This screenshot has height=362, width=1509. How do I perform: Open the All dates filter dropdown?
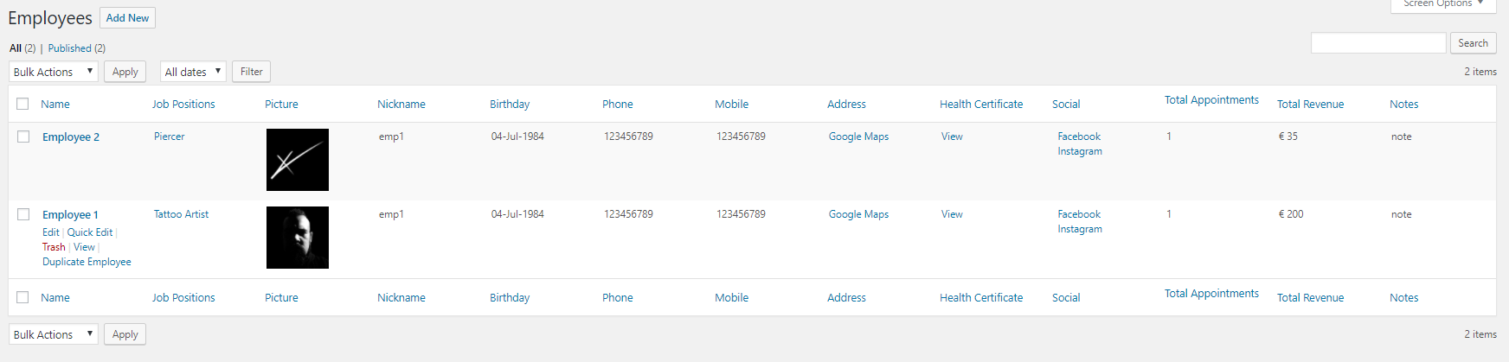pos(193,72)
